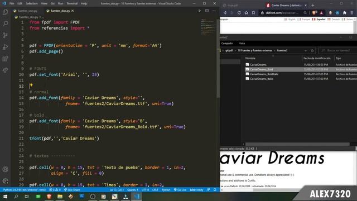The width and height of the screenshot is (357, 201).
Task: Open the Vista tab in File Explorer
Action: 242,44
